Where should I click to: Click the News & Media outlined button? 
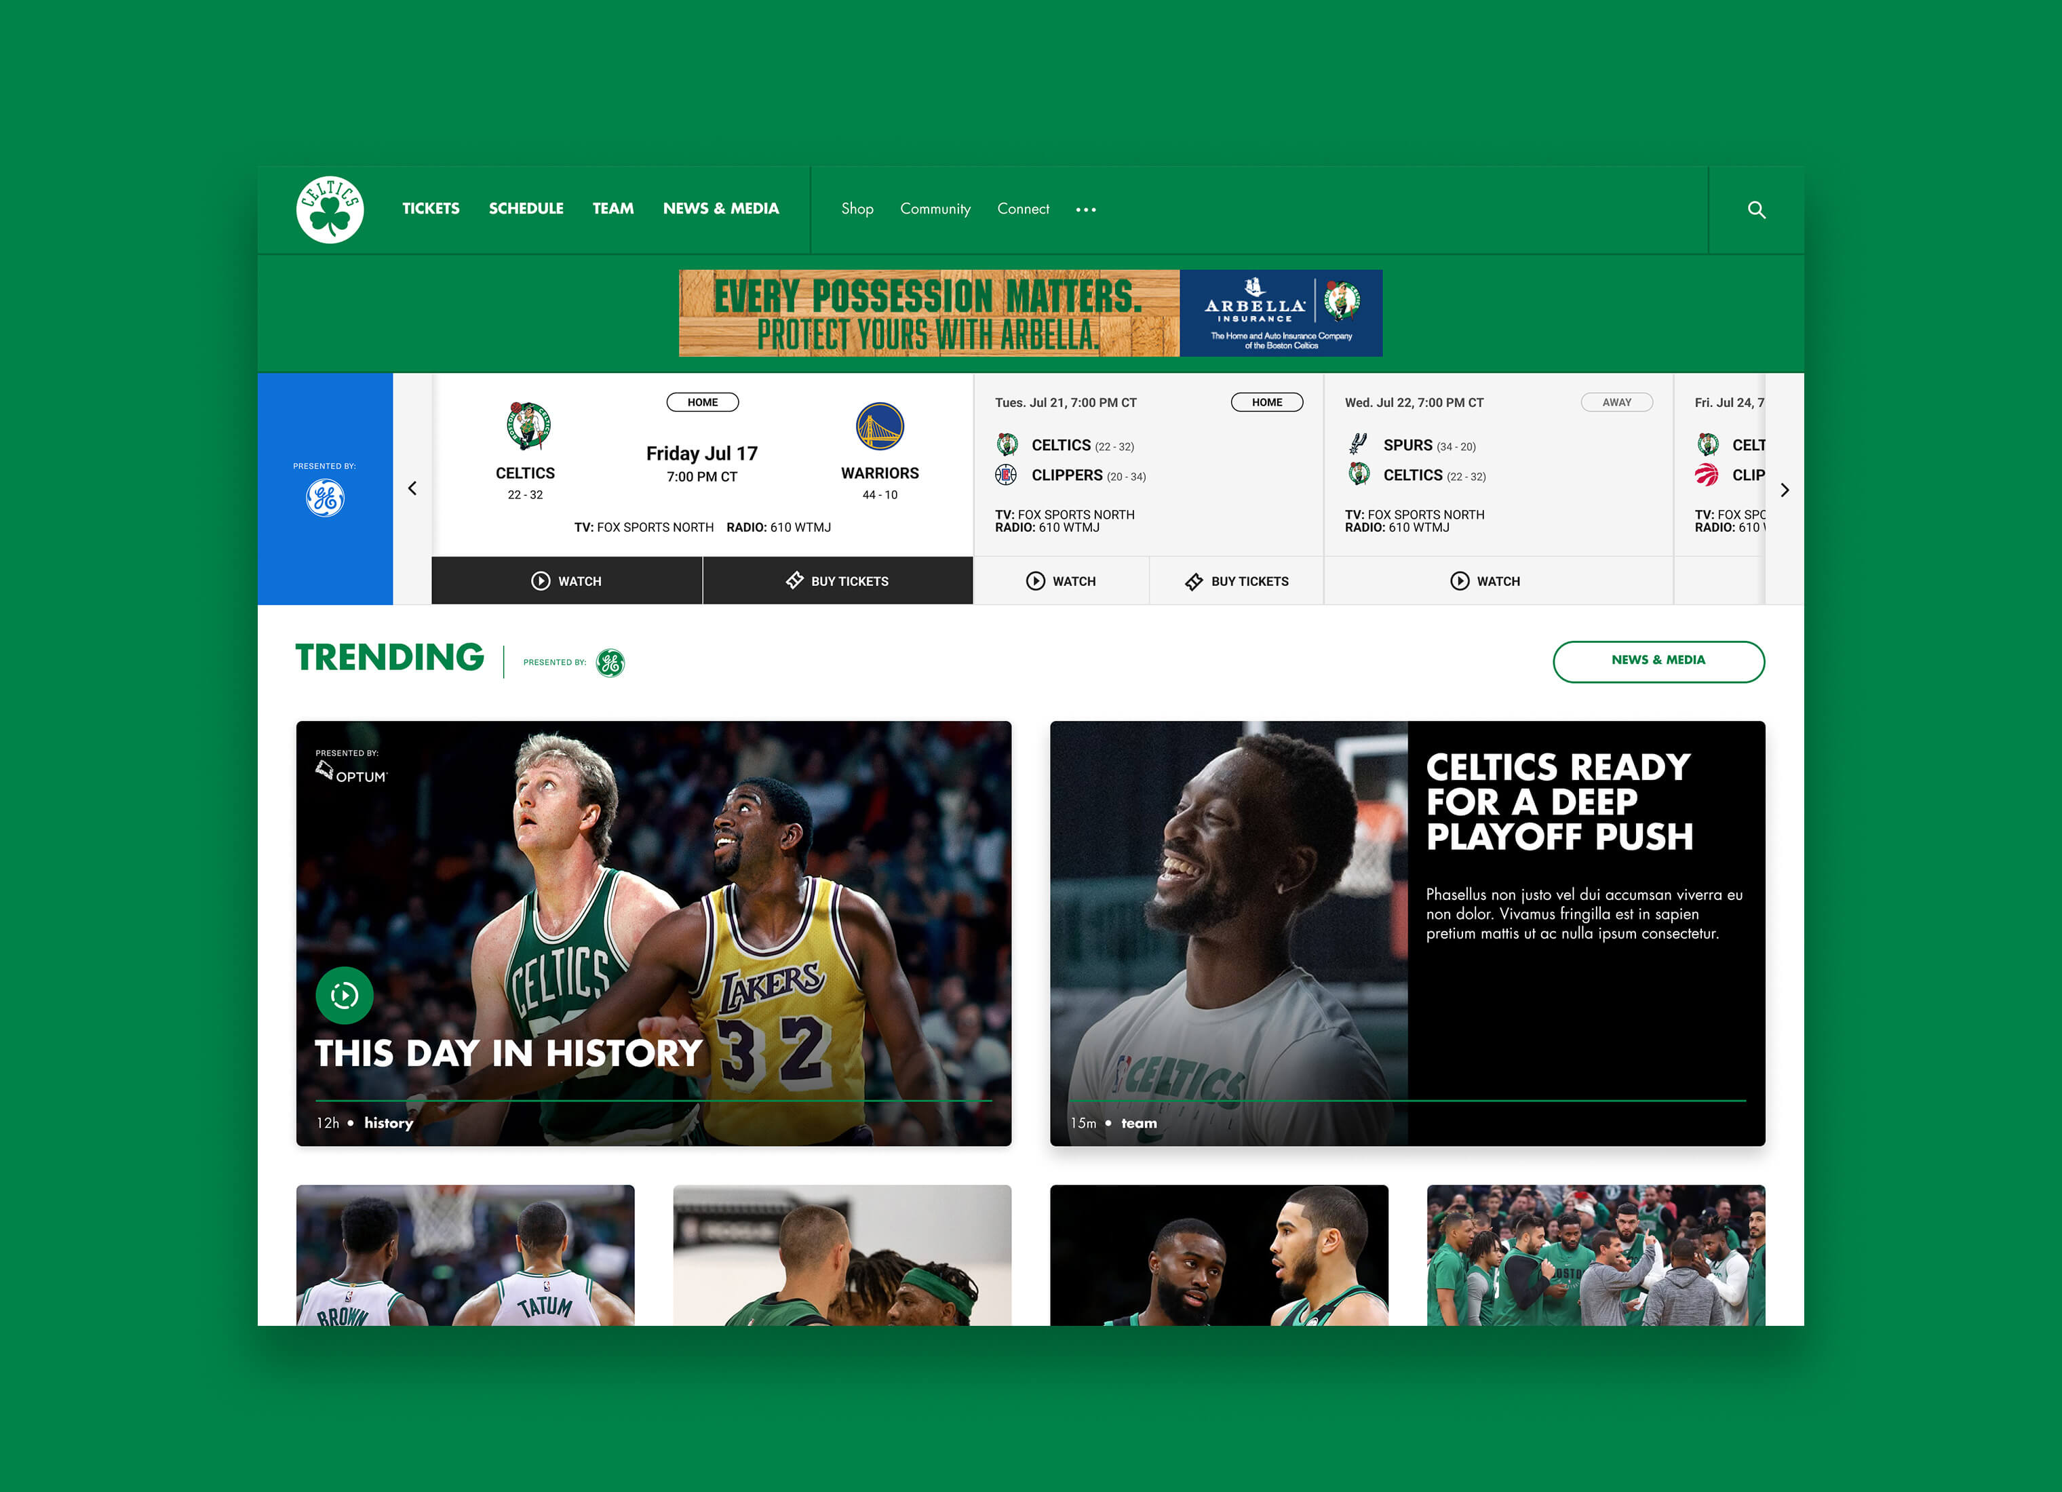click(1658, 661)
